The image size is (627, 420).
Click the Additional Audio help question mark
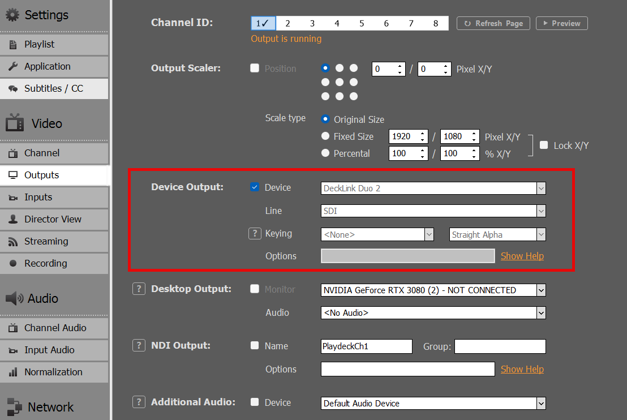[x=139, y=402]
